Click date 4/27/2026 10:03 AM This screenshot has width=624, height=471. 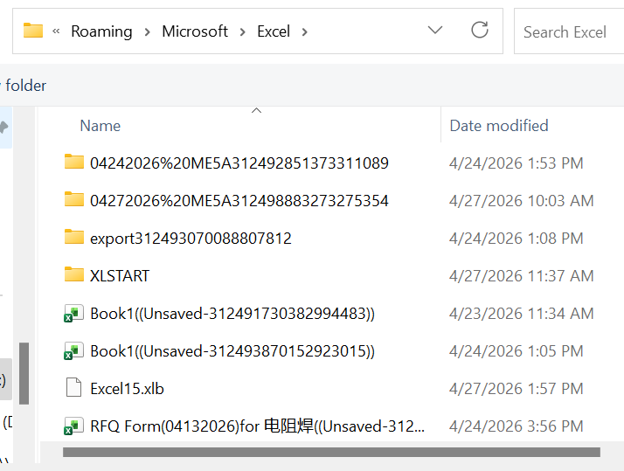522,201
